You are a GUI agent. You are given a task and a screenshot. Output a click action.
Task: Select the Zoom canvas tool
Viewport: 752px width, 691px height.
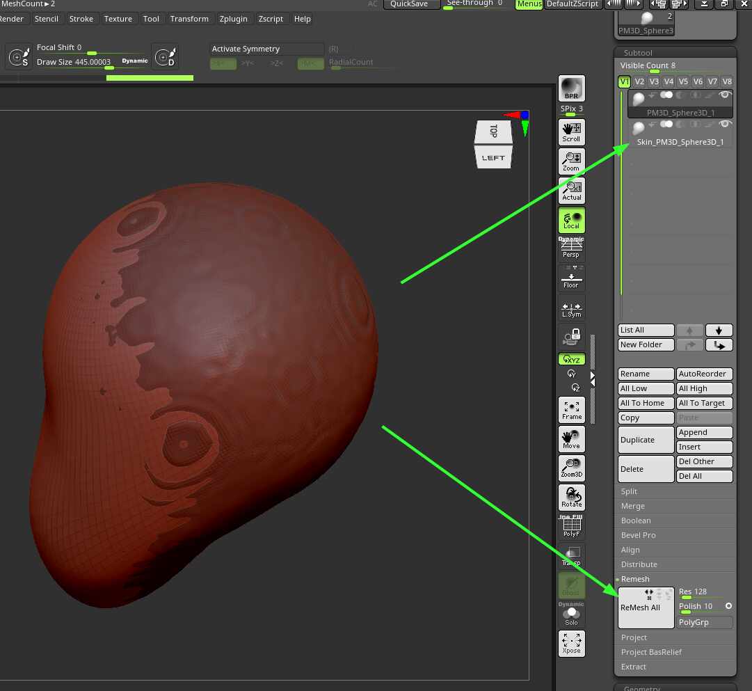tap(571, 161)
